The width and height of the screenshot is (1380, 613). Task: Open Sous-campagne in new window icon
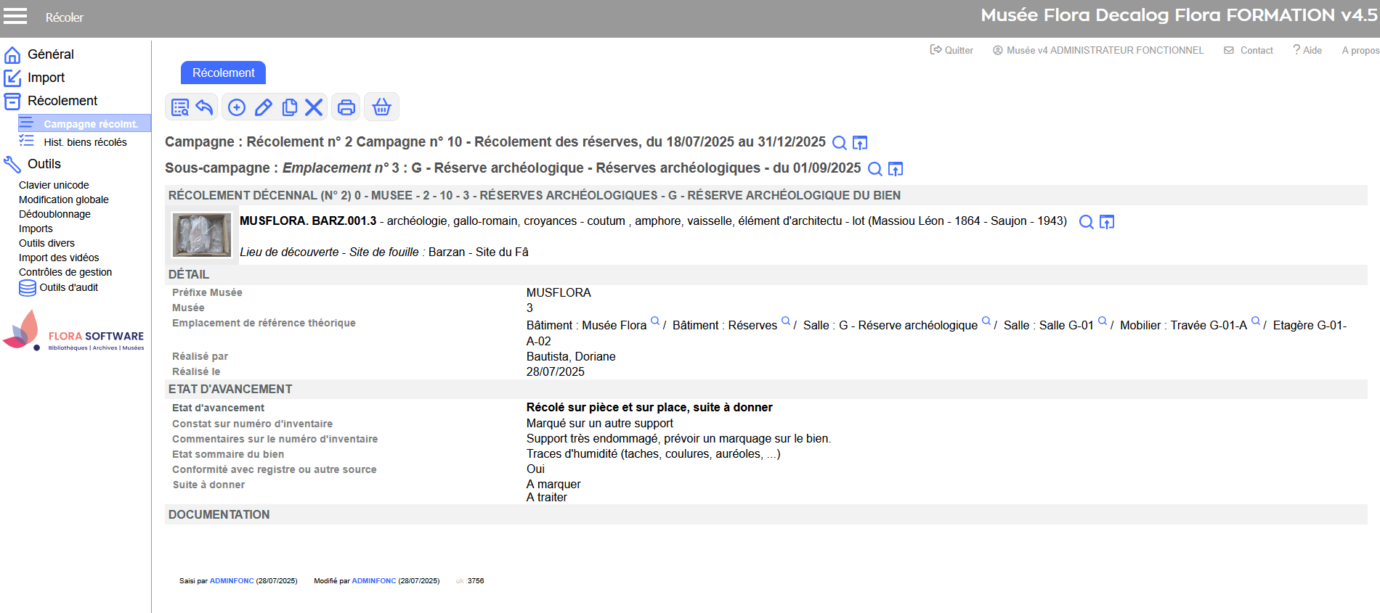[x=896, y=169]
